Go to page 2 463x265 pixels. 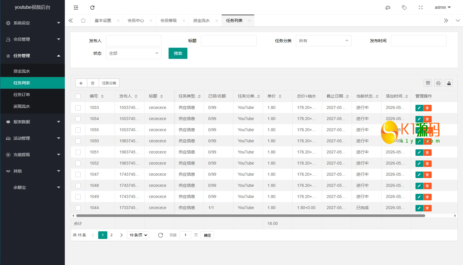click(111, 235)
